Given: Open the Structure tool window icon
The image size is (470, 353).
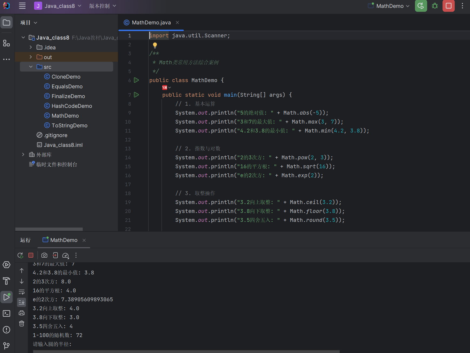Looking at the screenshot, I should 6,43.
